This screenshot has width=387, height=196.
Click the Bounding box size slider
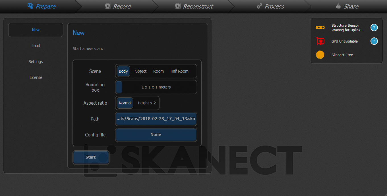156,87
